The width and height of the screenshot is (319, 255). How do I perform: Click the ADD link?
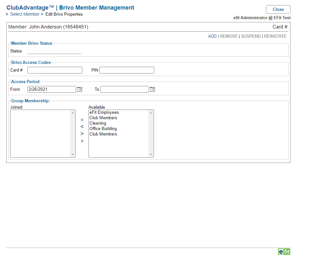(212, 36)
